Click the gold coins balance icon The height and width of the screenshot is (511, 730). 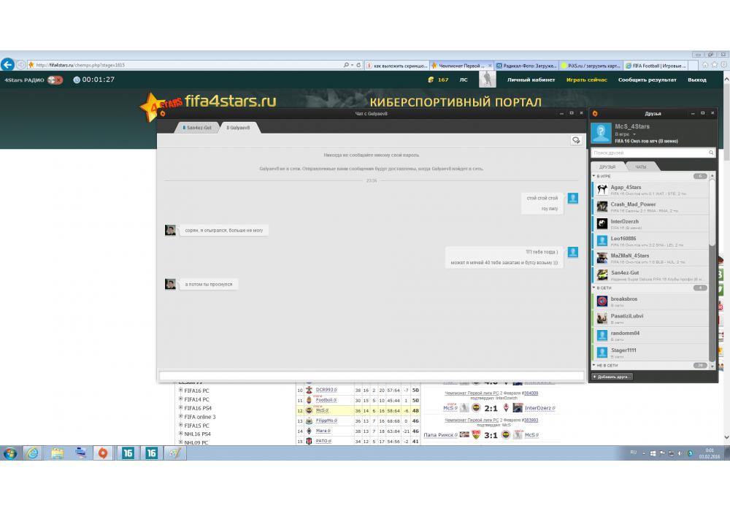(x=431, y=80)
